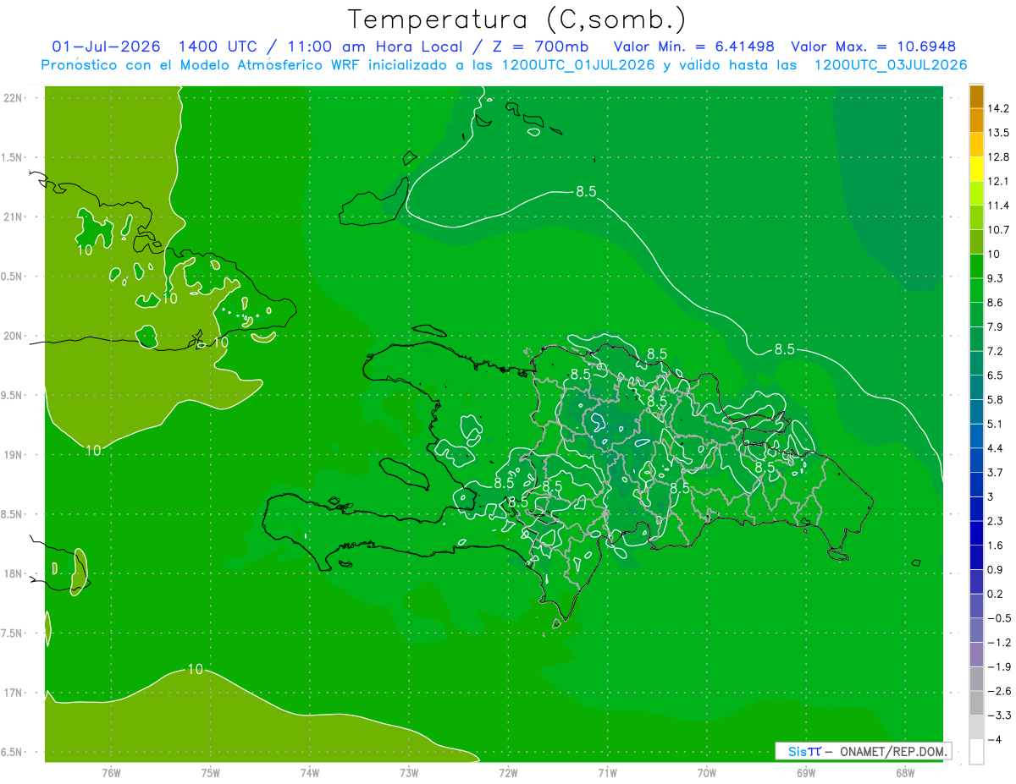Image resolution: width=1016 pixels, height=784 pixels.
Task: Click the "75W" longitude axis label
Action: click(x=211, y=772)
